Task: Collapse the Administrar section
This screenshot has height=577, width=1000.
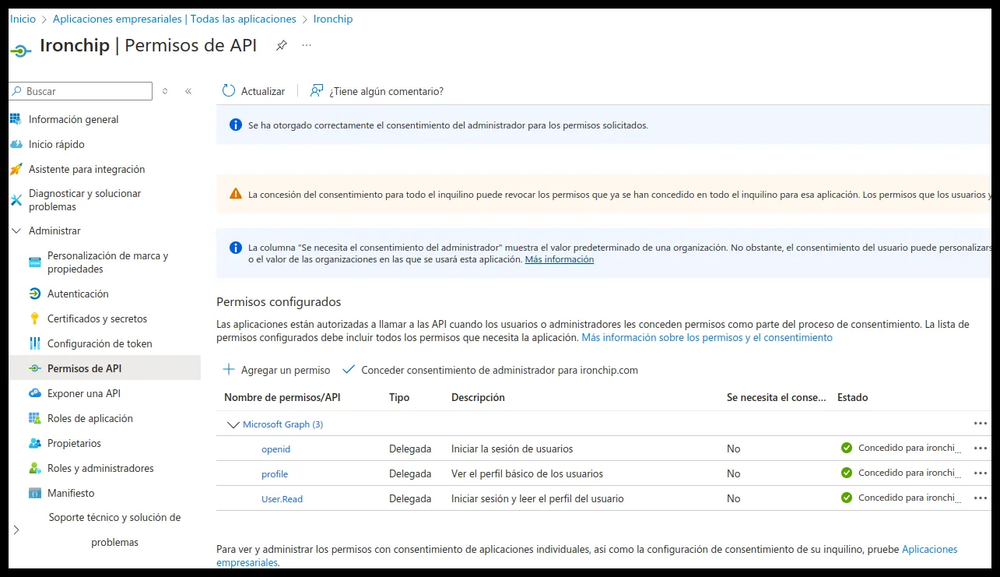Action: coord(17,231)
